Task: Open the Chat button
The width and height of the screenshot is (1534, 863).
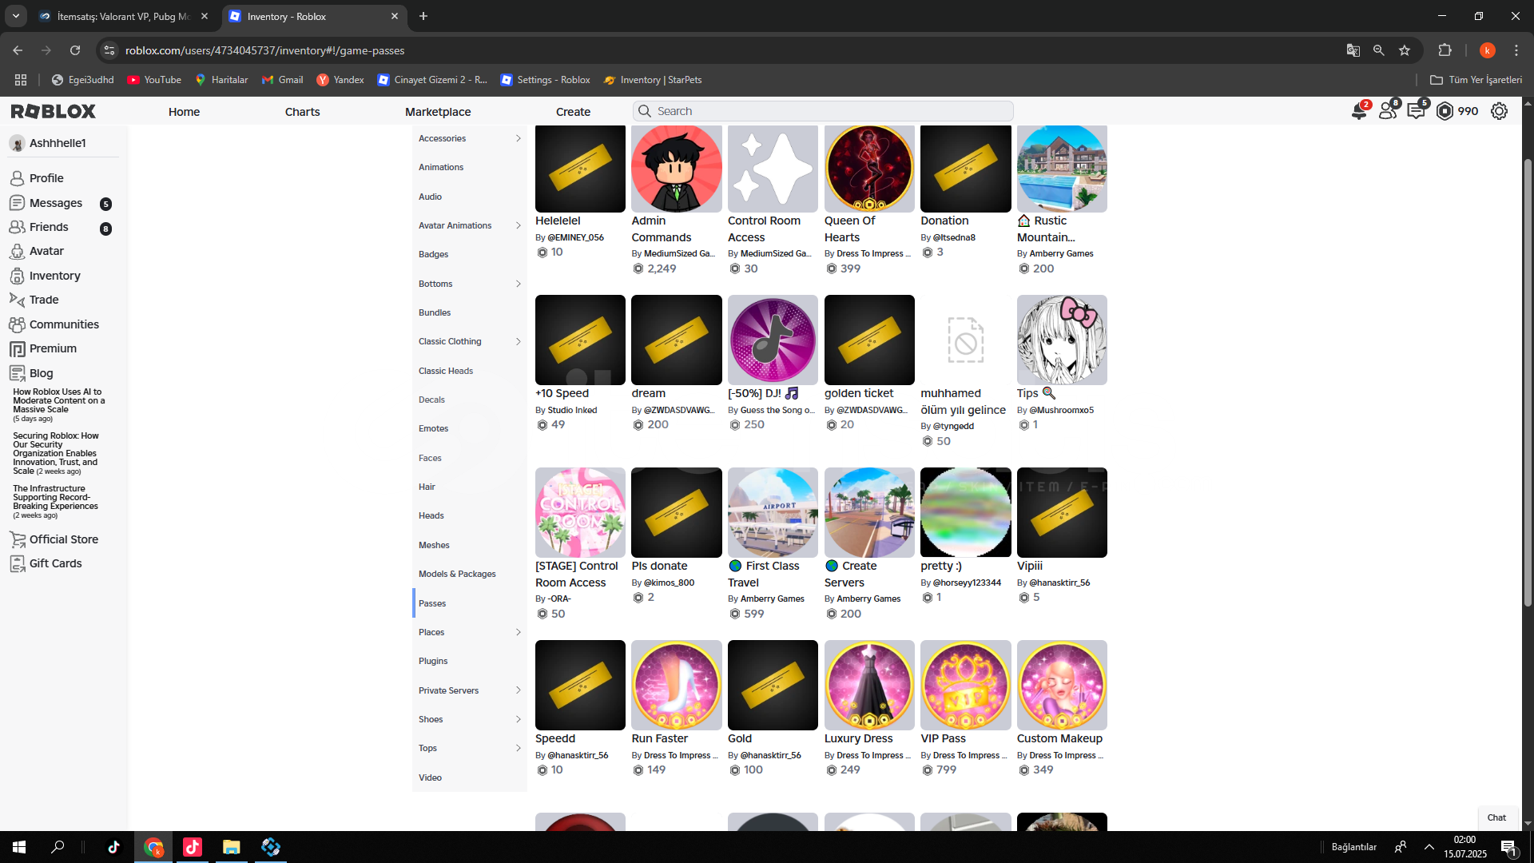Action: point(1496,817)
